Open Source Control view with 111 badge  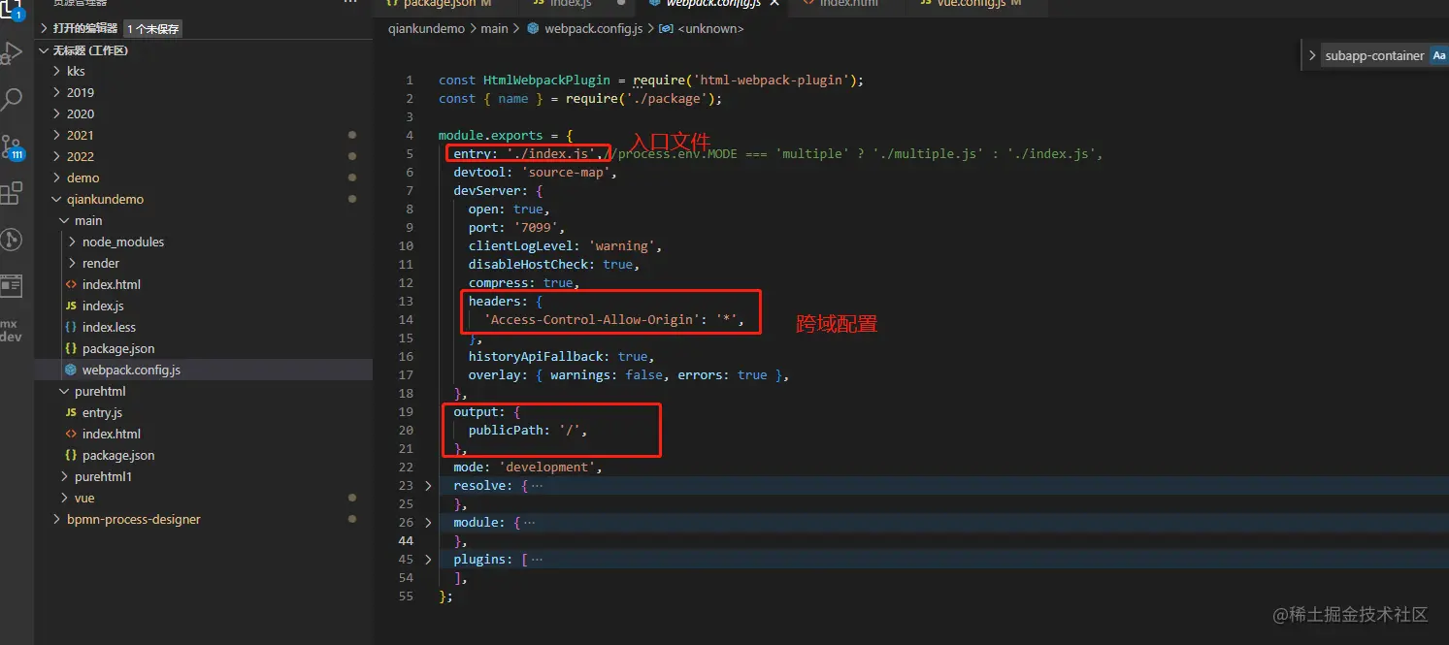click(12, 147)
